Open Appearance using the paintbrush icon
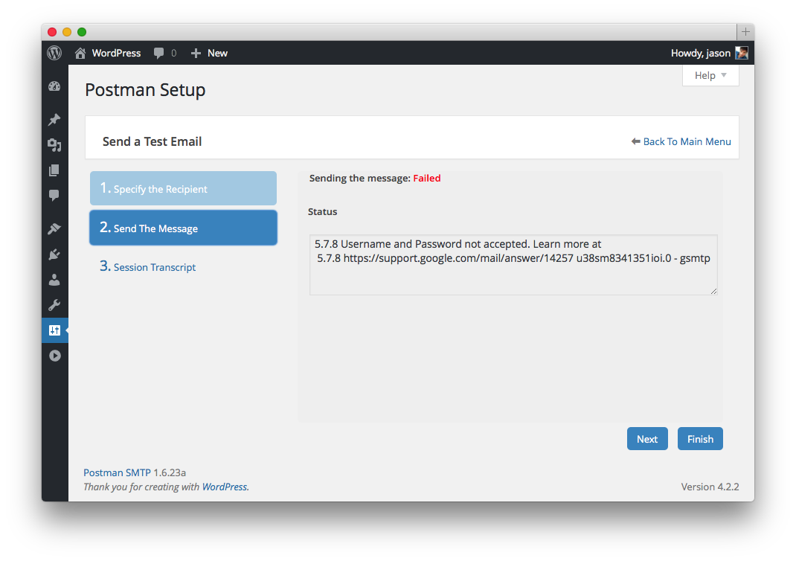 (54, 229)
